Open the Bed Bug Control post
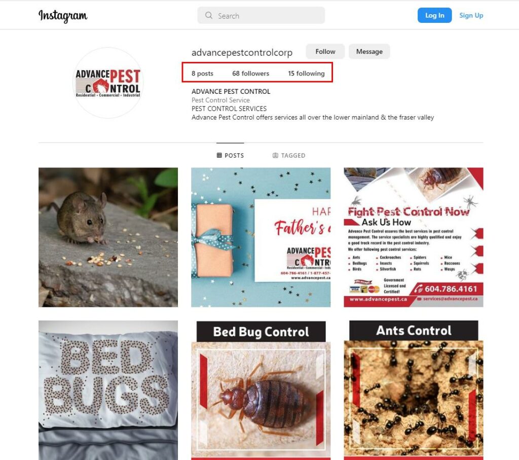 pyautogui.click(x=261, y=390)
